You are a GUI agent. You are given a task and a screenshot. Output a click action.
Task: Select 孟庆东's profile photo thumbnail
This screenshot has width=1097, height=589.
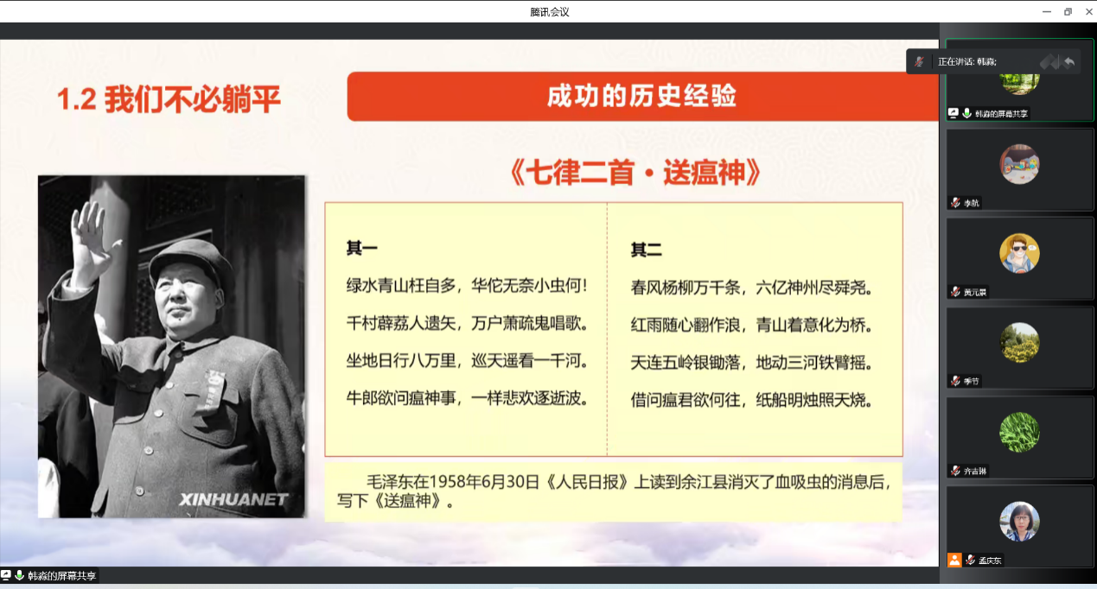1019,522
